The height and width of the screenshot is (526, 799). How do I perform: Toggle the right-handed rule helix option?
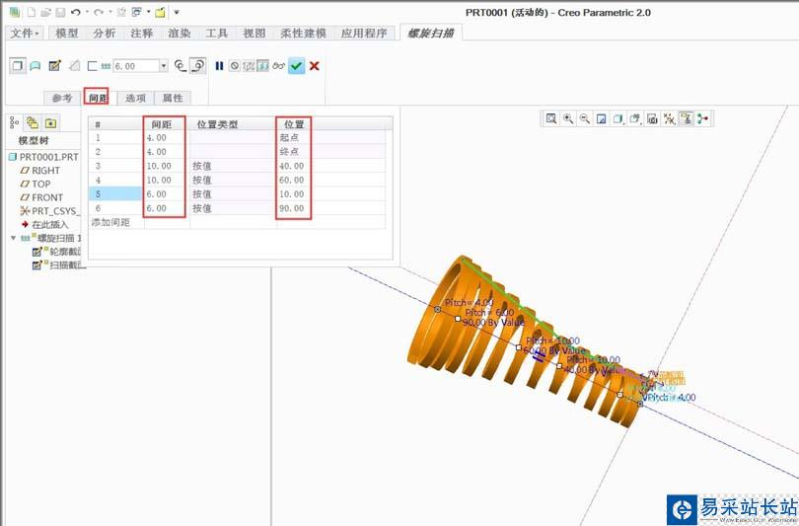point(197,66)
